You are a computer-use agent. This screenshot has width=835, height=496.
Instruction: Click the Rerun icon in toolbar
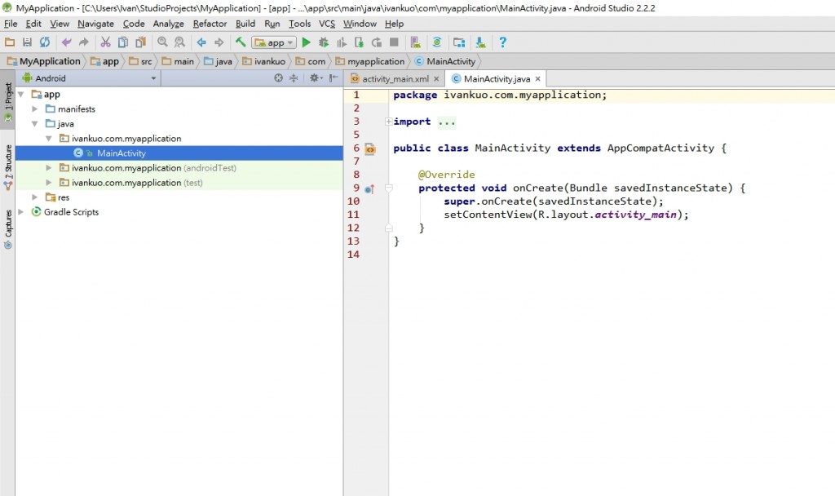tap(377, 42)
